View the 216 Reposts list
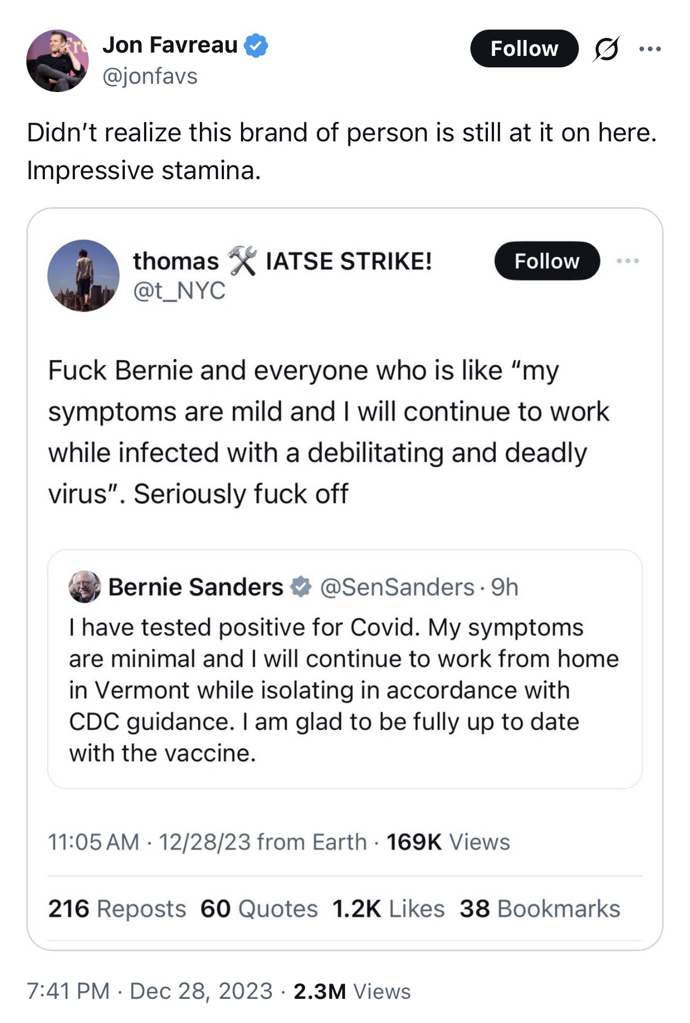Image resolution: width=690 pixels, height=1023 pixels. (x=117, y=908)
